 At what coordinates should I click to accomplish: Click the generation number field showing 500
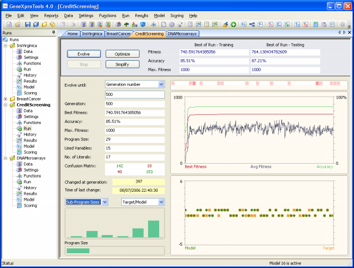point(135,94)
